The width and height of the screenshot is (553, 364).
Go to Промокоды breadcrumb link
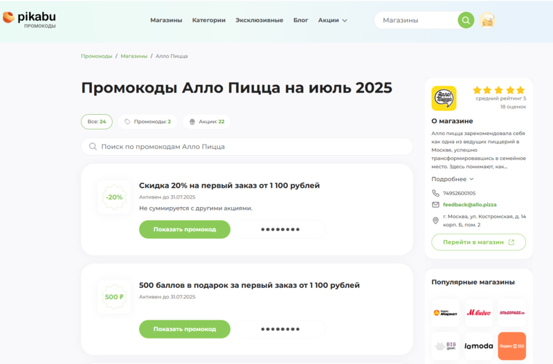point(97,56)
